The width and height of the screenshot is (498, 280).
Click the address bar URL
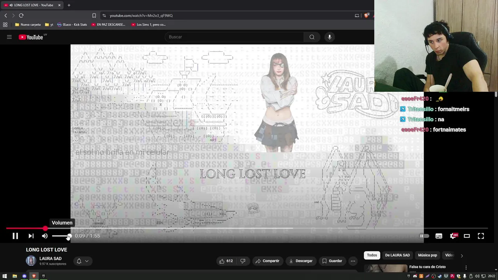141,16
